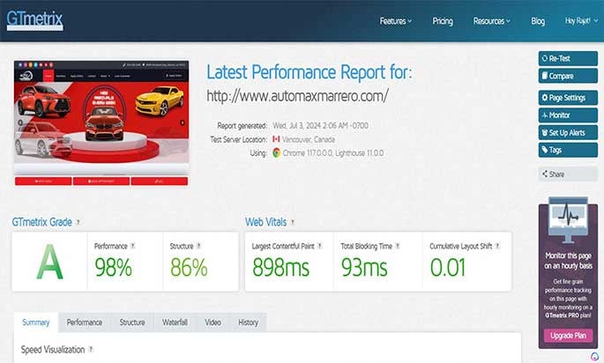The image size is (604, 363).
Task: Click the report generated date text
Action: pyautogui.click(x=320, y=126)
